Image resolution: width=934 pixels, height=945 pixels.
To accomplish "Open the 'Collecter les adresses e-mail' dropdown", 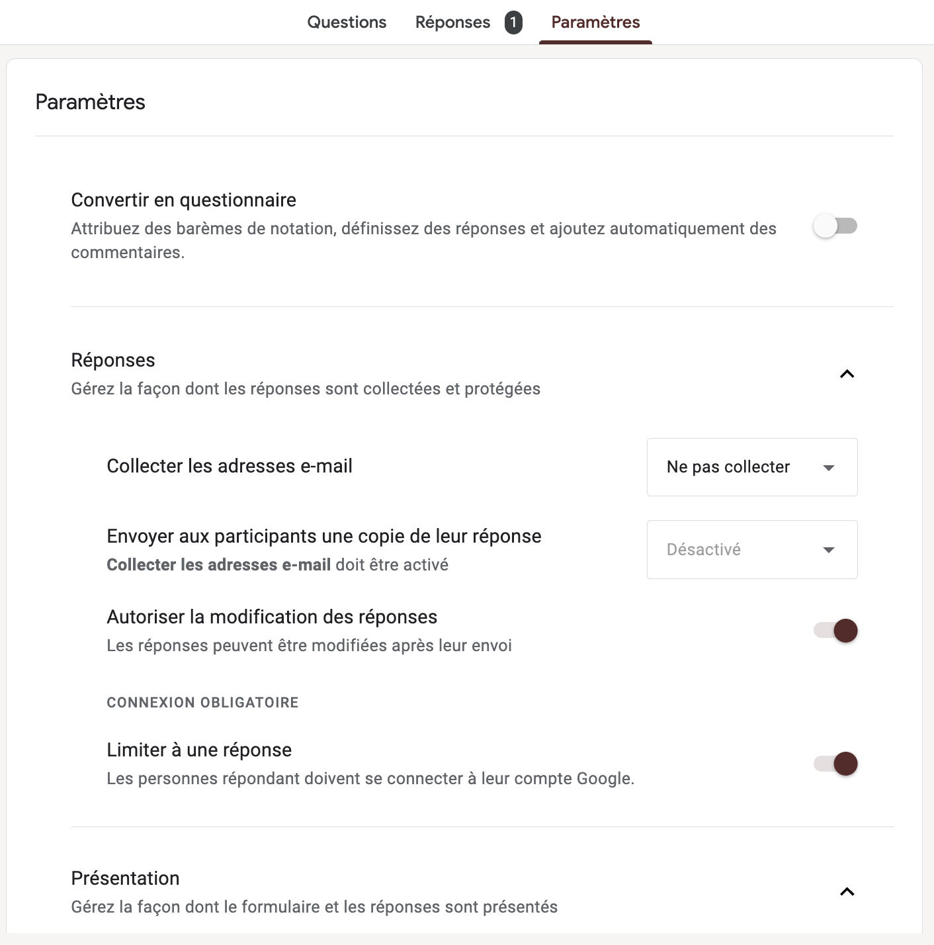I will click(751, 467).
